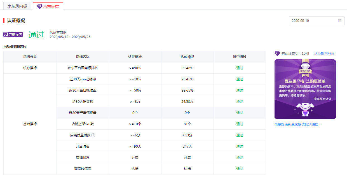Click the 是否通过 column header
347x177 pixels.
(240, 57)
